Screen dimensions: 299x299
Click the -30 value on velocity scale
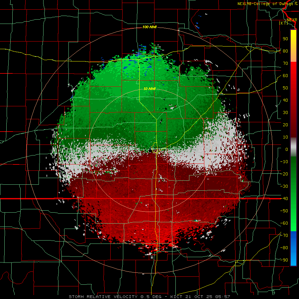[284, 186]
